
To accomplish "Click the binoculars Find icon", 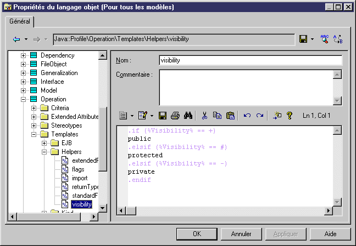I will pyautogui.click(x=187, y=116).
